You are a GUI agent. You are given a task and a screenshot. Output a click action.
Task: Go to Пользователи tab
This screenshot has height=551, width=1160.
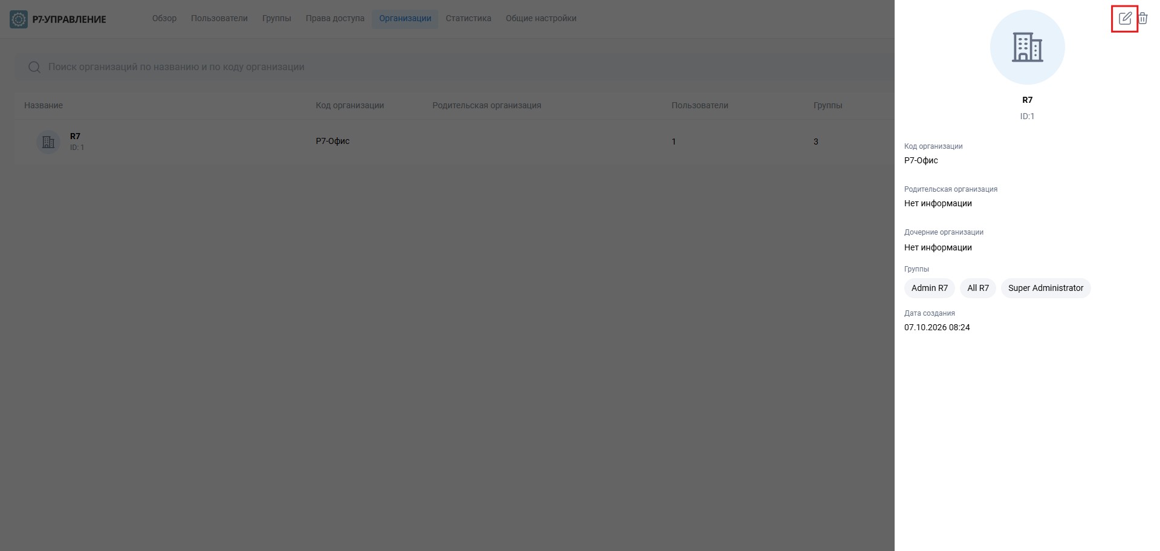(x=219, y=19)
